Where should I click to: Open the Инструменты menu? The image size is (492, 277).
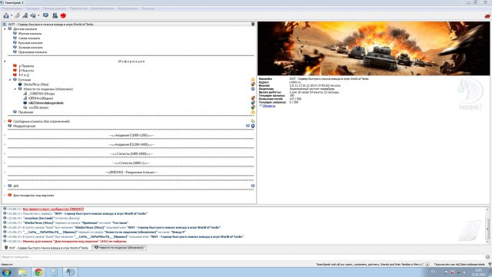(128, 8)
